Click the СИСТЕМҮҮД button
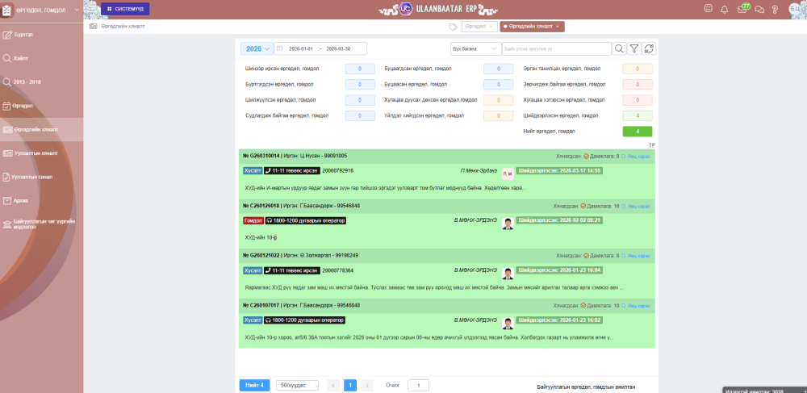 point(125,9)
